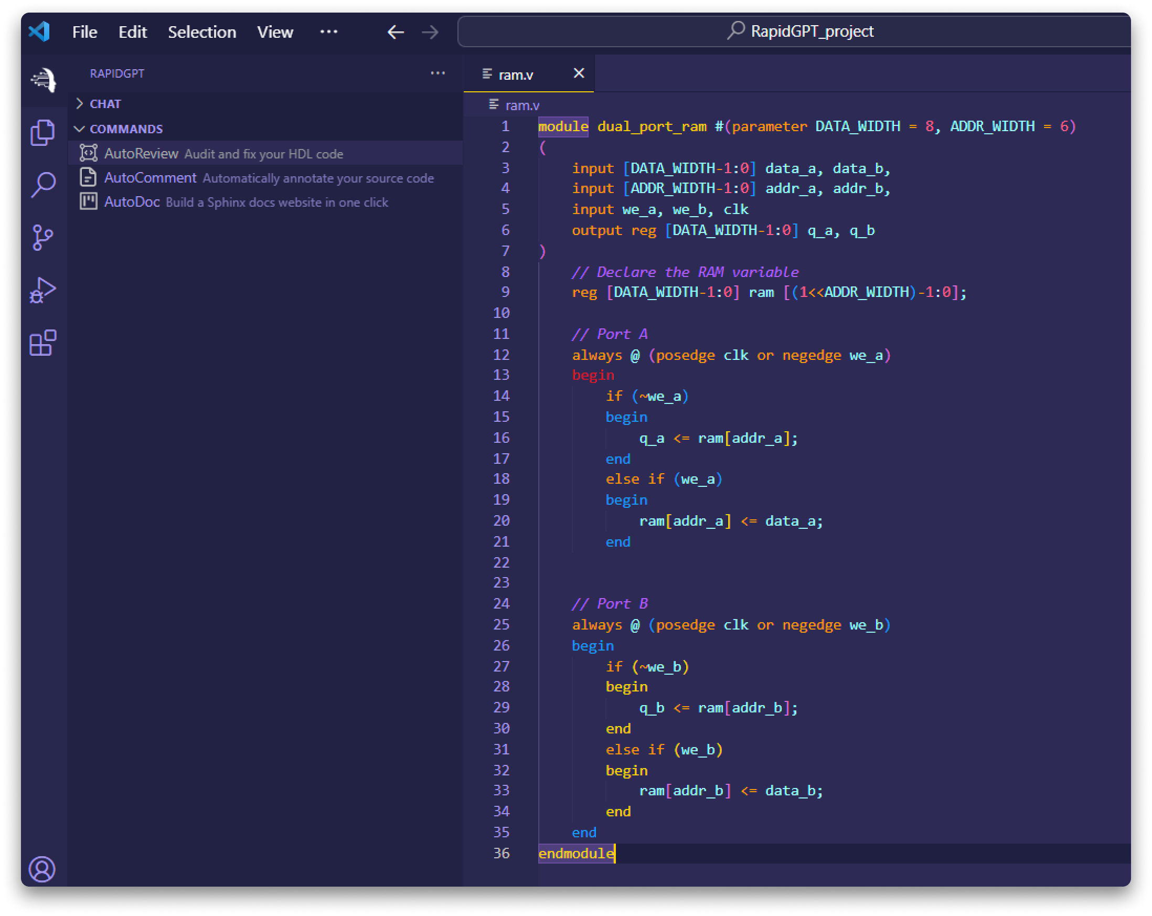The width and height of the screenshot is (1152, 916).
Task: Click 'q_a <= ram[addr_a];' statement
Action: pos(718,438)
